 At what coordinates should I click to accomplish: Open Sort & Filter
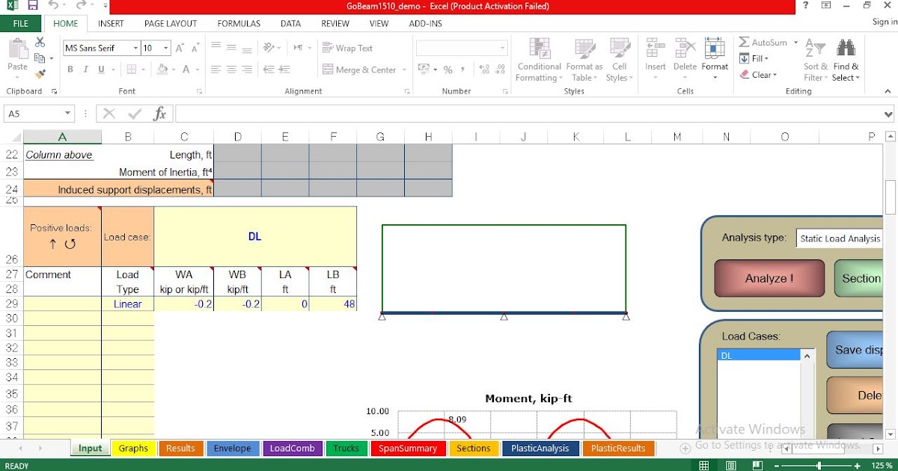tap(815, 60)
